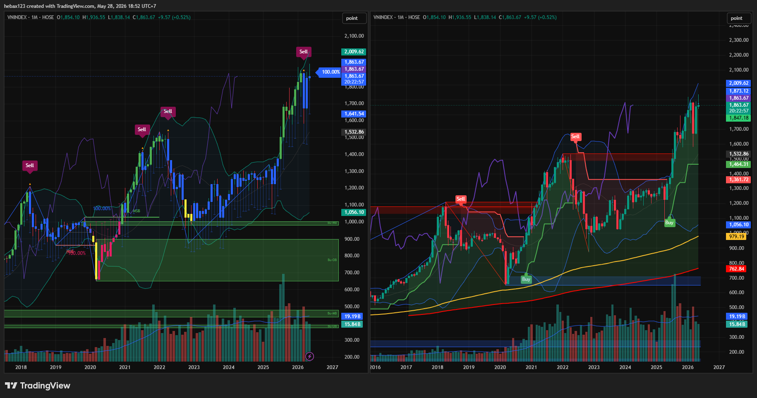
Task: Click the 2018 Sell signal on right chart
Action: point(461,199)
